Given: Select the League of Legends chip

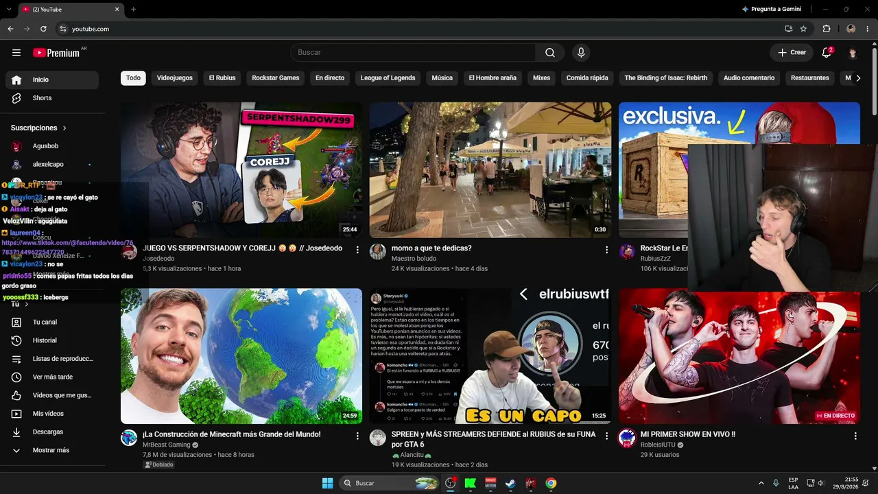Looking at the screenshot, I should click(388, 78).
